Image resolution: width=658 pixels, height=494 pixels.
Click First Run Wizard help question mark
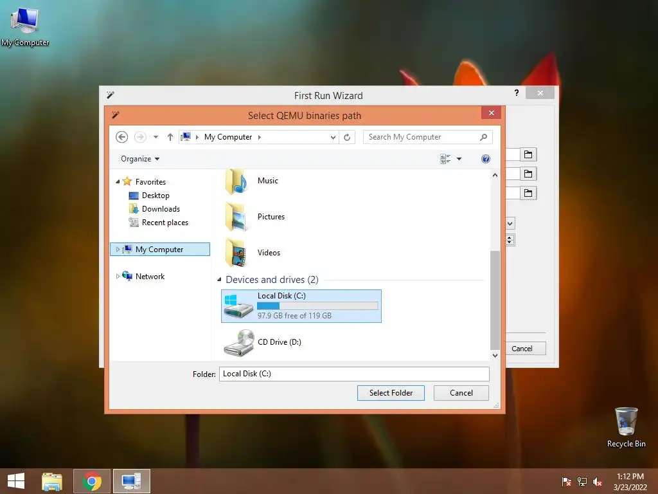click(517, 93)
